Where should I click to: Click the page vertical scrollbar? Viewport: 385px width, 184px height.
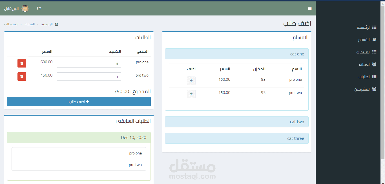tap(383, 82)
